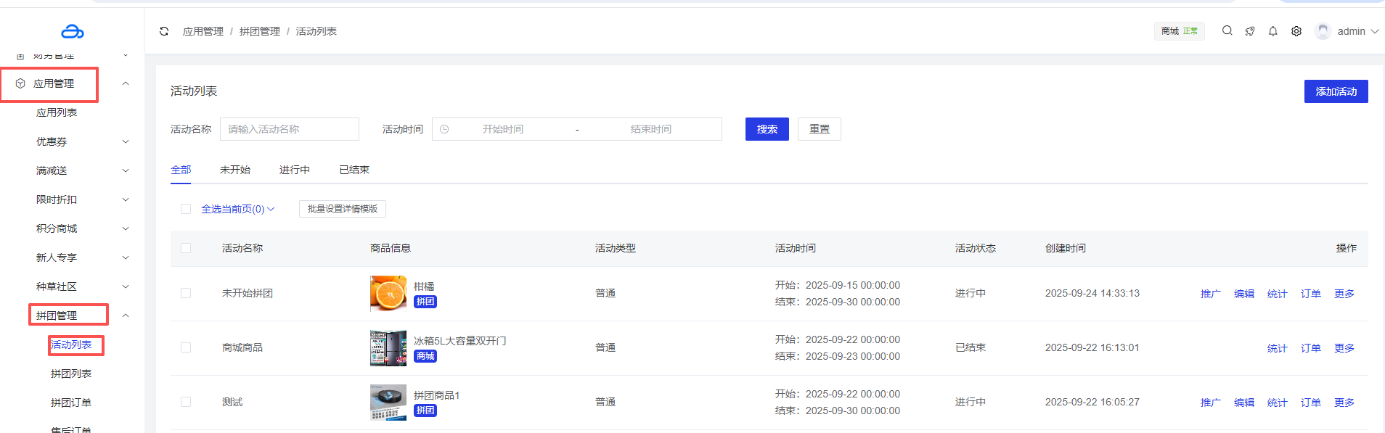Collapse the 拼团管理 sidebar menu
The image size is (1385, 433).
coord(125,316)
